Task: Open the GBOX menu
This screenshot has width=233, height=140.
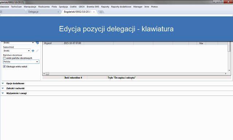Action: coord(82,7)
